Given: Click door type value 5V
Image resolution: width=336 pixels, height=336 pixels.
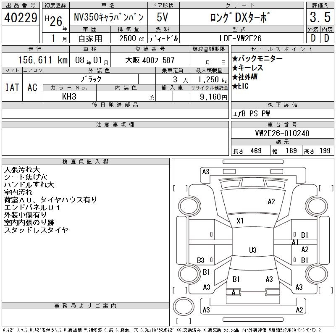Looking at the screenshot, I should [163, 17].
